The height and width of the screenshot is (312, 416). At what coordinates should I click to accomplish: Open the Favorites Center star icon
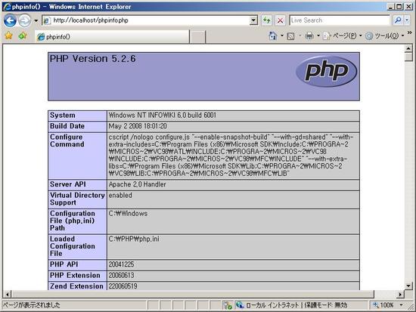tap(9, 36)
